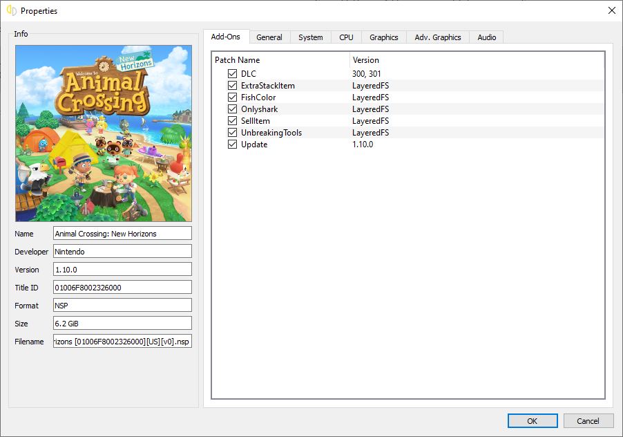This screenshot has width=623, height=437.
Task: Click the yuzu icon in title bar
Action: (11, 11)
